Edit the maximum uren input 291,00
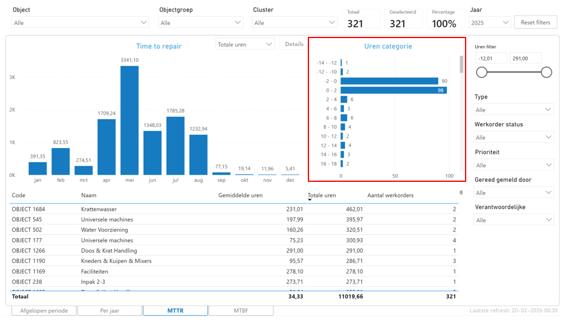This screenshot has height=322, width=566. coord(525,59)
